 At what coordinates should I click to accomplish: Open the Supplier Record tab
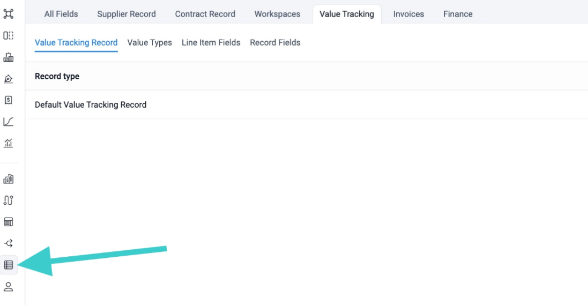pyautogui.click(x=126, y=14)
